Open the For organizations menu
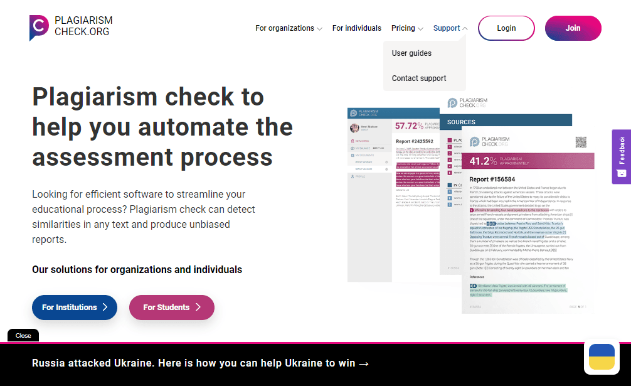Screen dimensions: 631x386 [x=285, y=28]
